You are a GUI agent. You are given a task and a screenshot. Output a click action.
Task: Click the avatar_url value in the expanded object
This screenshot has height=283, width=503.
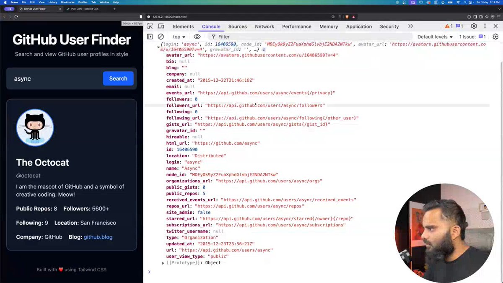pos(267,55)
